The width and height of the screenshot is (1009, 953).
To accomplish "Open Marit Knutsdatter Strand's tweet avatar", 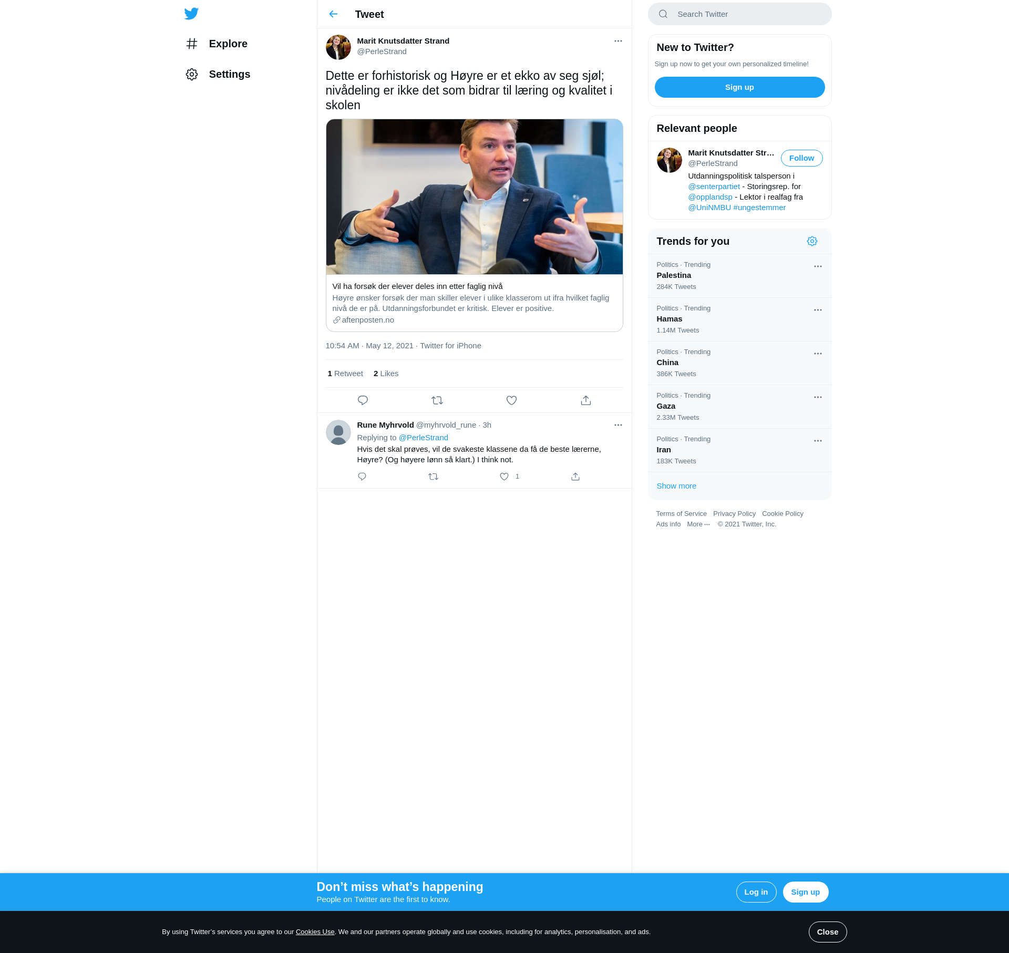I will pos(338,47).
